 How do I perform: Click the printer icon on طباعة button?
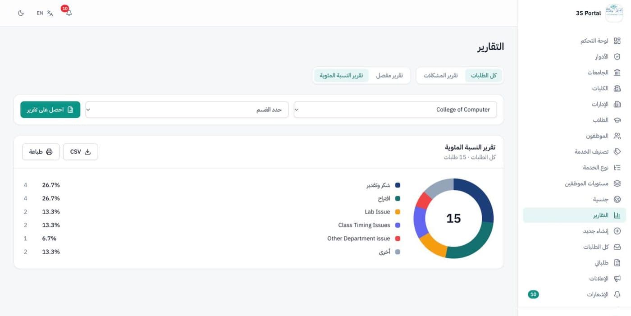pyautogui.click(x=49, y=152)
